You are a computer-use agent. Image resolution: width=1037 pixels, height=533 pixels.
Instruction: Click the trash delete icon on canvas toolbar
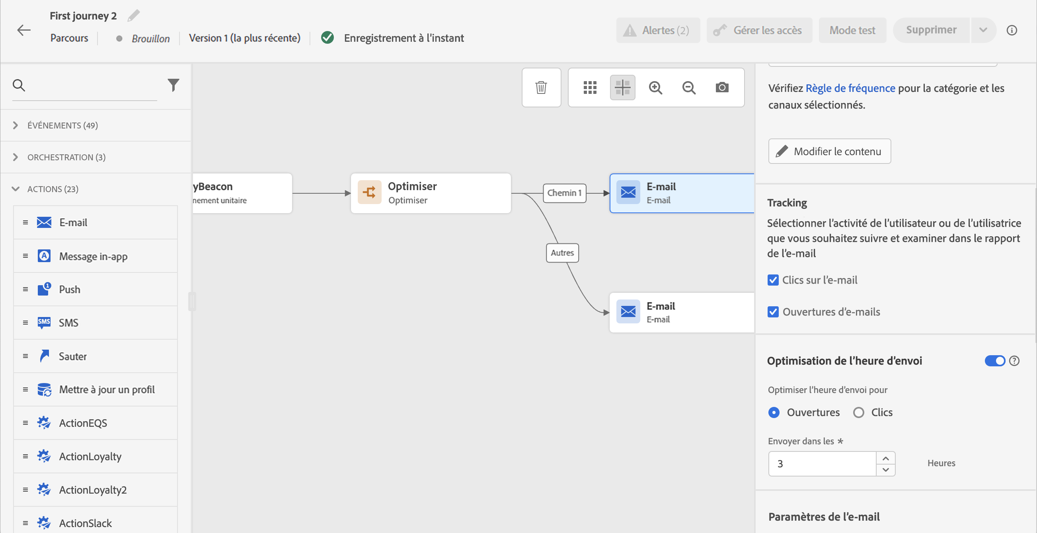pos(541,87)
